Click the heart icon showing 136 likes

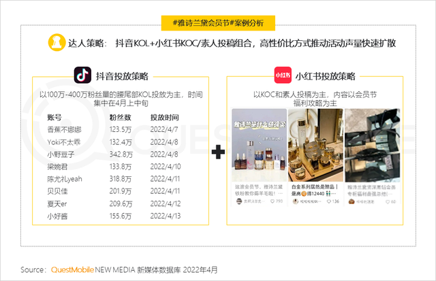coord(328,201)
